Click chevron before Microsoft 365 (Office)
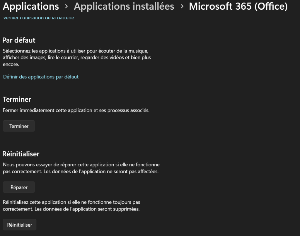The height and width of the screenshot is (236, 300). coord(182,7)
